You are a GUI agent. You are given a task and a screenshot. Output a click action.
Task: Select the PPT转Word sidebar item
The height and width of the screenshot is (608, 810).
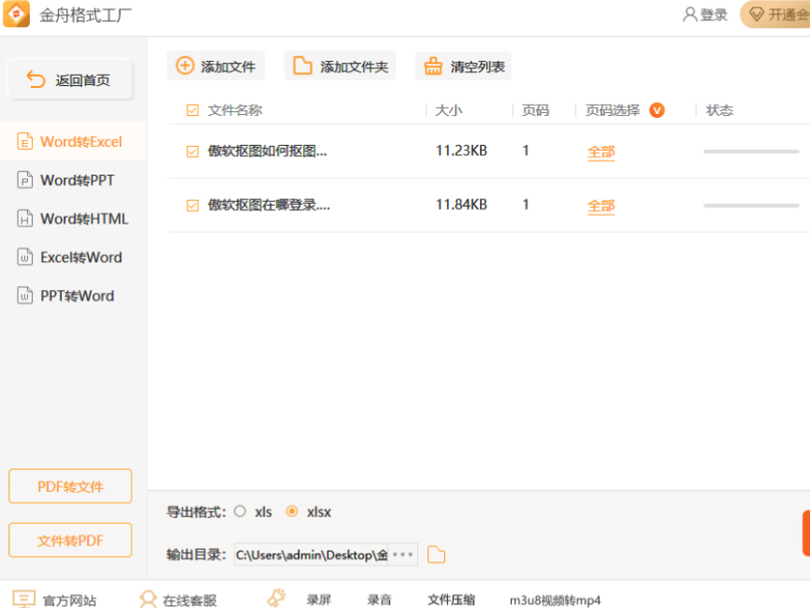pos(73,296)
